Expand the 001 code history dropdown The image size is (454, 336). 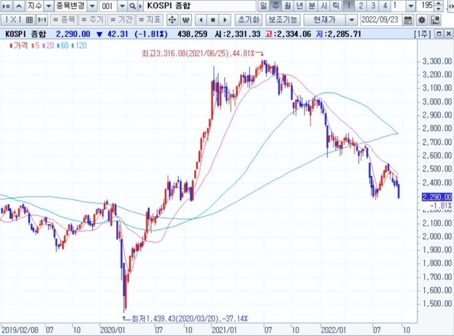pyautogui.click(x=122, y=6)
